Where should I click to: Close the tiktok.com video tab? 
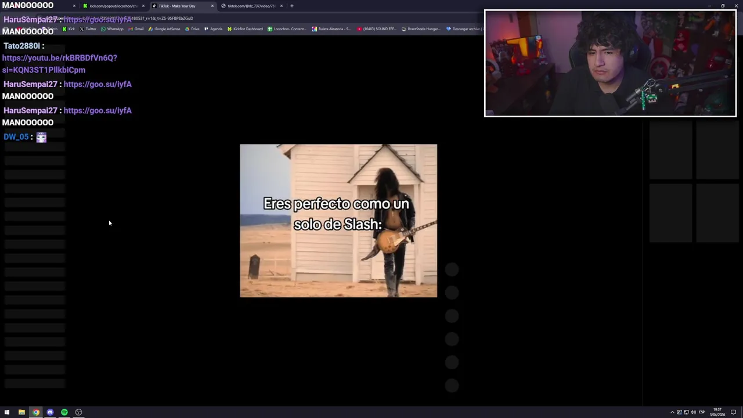tap(282, 6)
